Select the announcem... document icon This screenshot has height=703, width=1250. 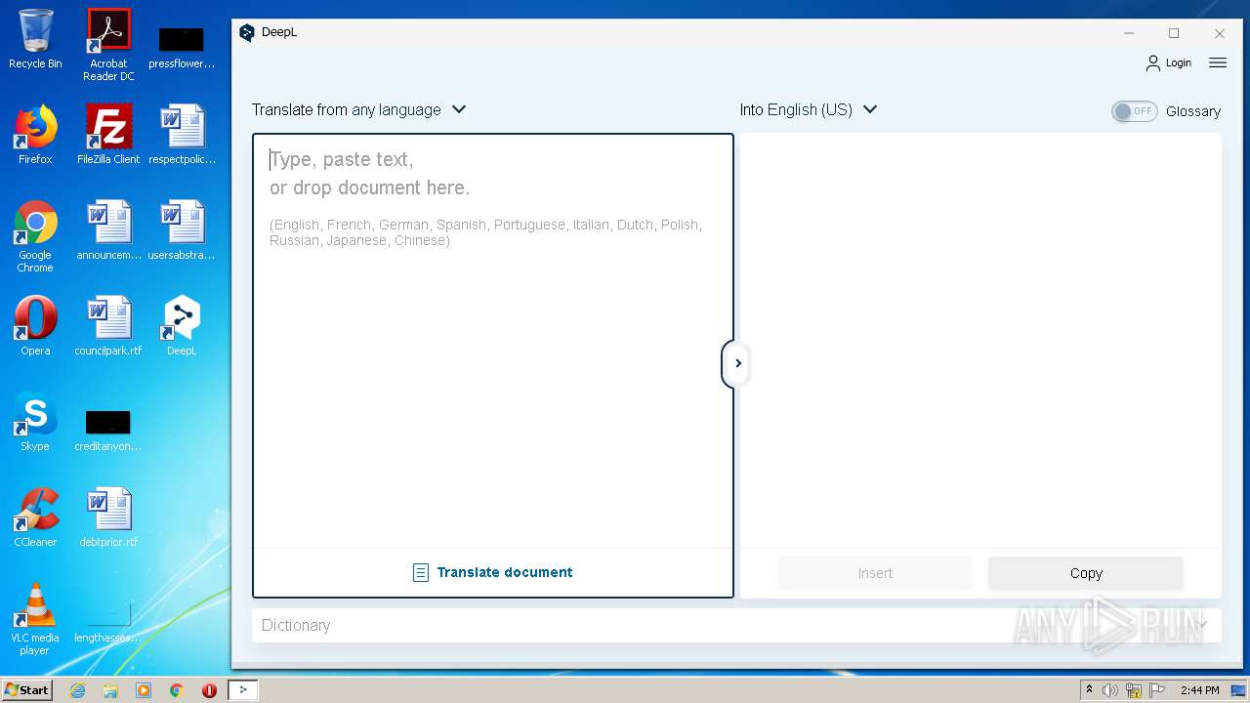[x=108, y=230]
